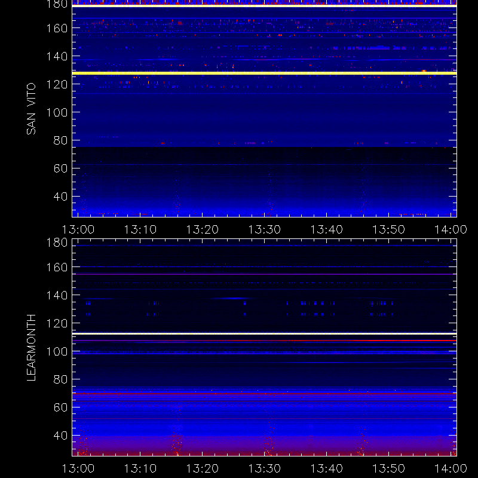The height and width of the screenshot is (478, 478).
Task: Select the 100 tick label on San Vito panel
Action: (x=57, y=112)
